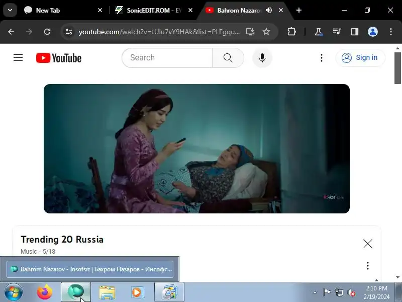
Task: Reload the current YouTube page
Action: pos(47,32)
